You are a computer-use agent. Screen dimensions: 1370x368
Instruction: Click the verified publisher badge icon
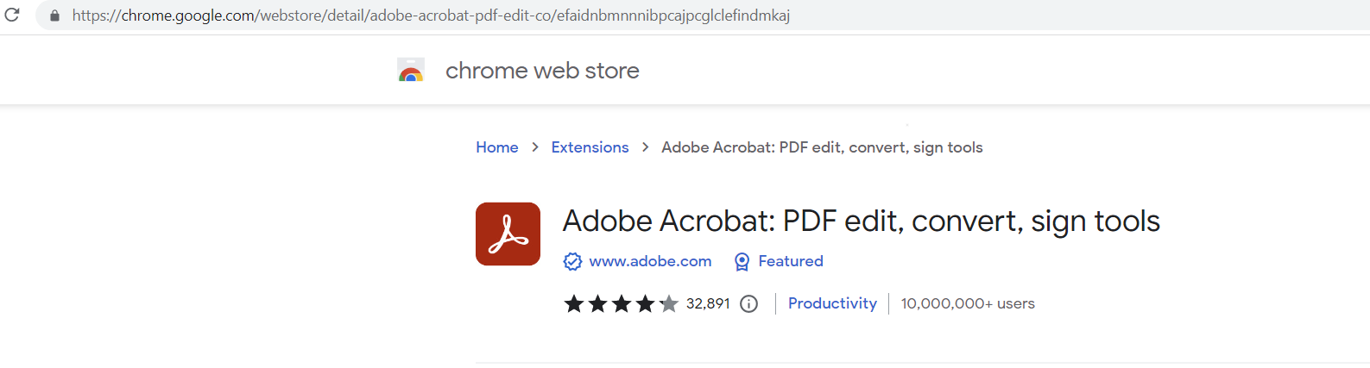click(572, 261)
